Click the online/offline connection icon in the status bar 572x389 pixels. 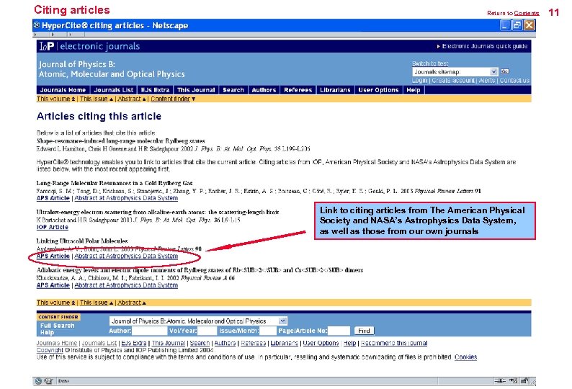pyautogui.click(x=500, y=380)
